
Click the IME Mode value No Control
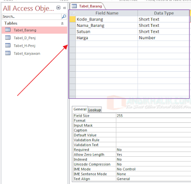point(153,169)
